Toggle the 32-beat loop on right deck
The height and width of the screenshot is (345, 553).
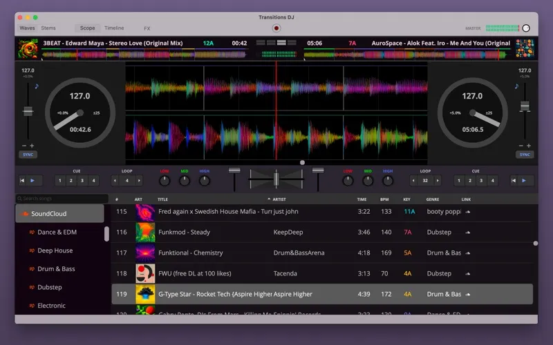point(425,181)
